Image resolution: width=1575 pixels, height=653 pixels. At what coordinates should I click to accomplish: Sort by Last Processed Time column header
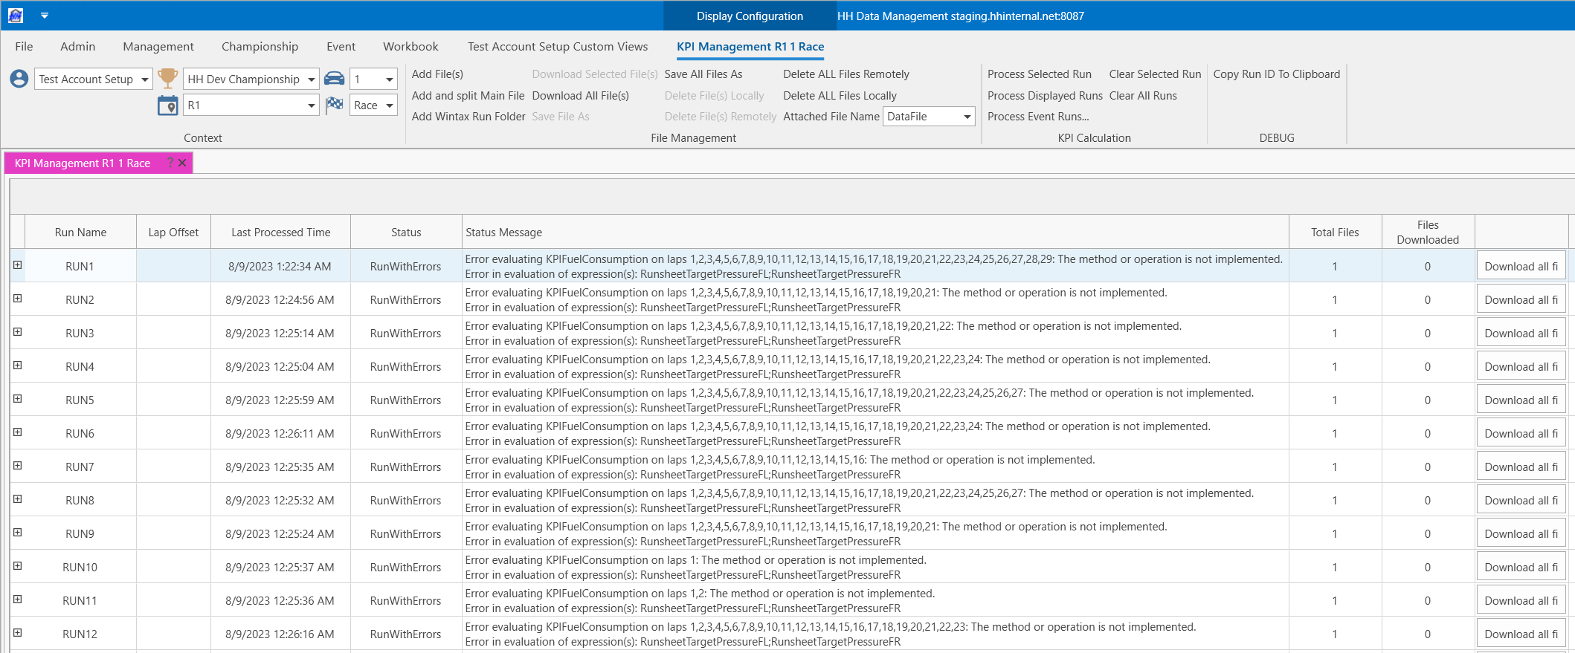280,233
